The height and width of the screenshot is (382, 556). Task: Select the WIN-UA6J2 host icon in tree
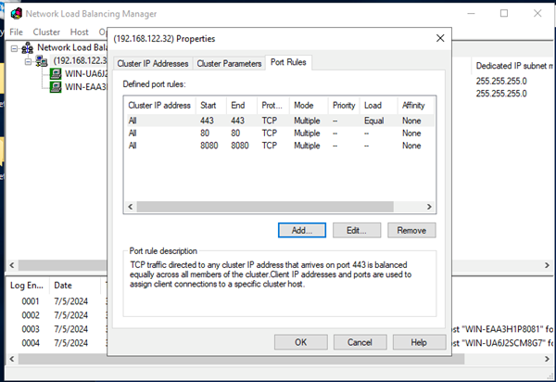coord(56,74)
